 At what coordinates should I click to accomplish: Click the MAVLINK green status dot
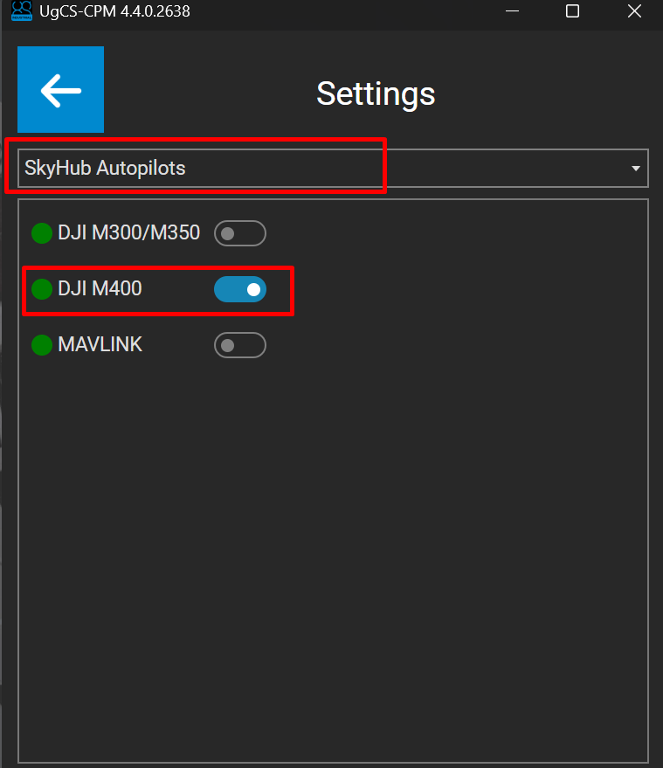point(42,345)
